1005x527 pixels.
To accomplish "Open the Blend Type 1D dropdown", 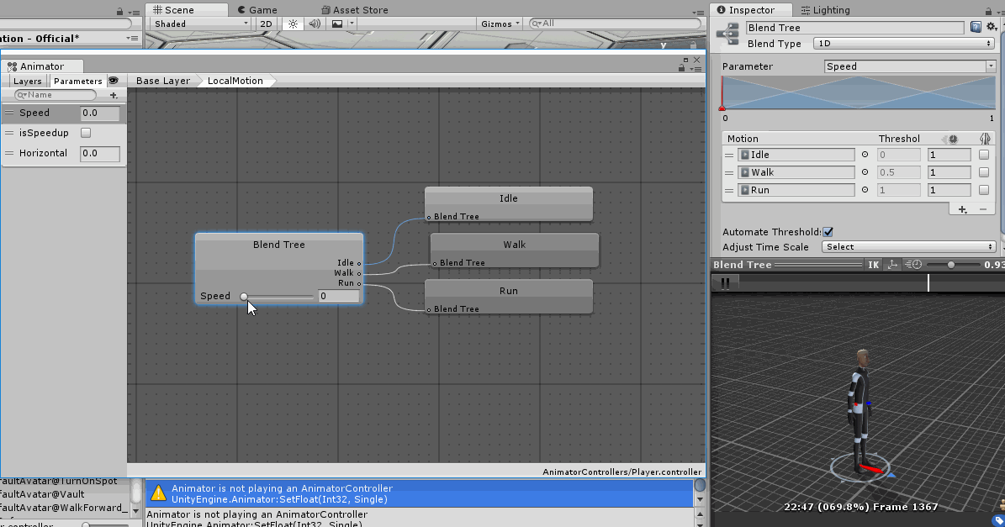I will click(x=904, y=44).
